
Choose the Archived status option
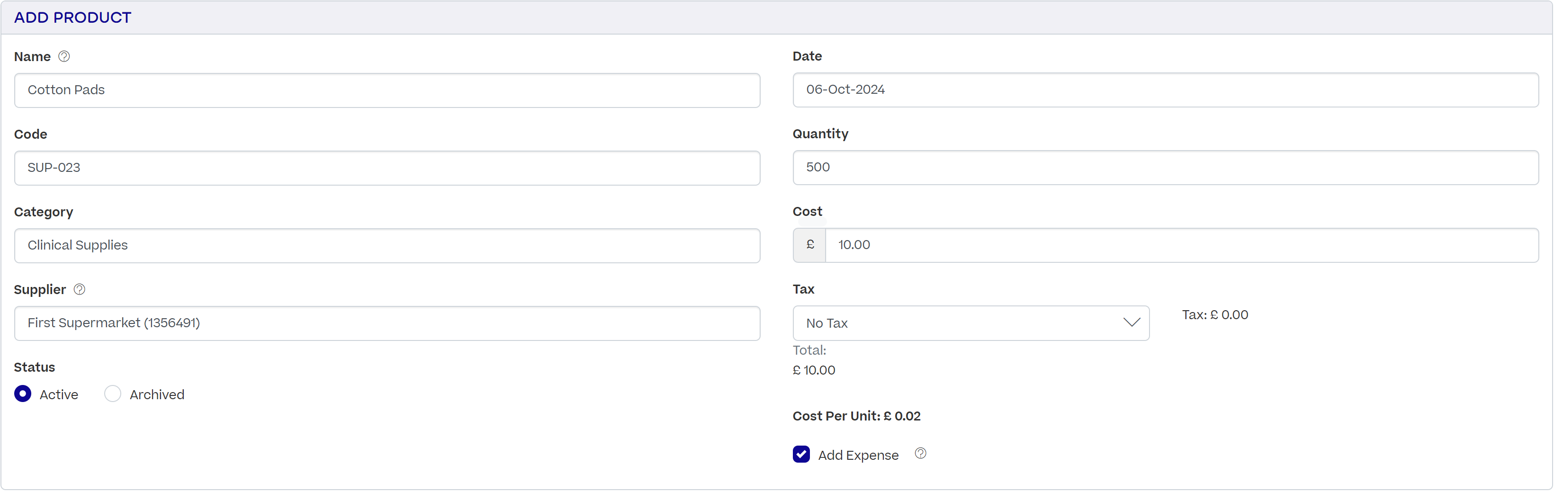click(x=112, y=394)
